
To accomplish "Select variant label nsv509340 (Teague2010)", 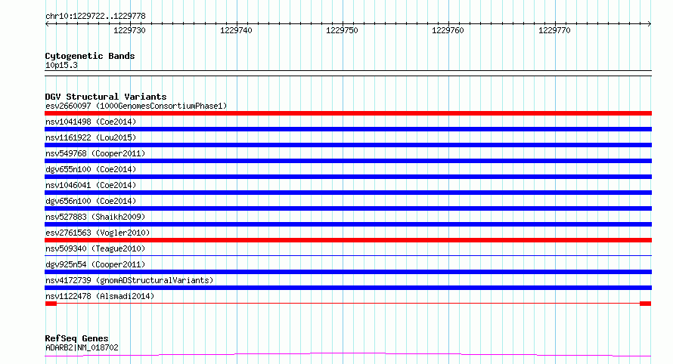I will pos(95,248).
